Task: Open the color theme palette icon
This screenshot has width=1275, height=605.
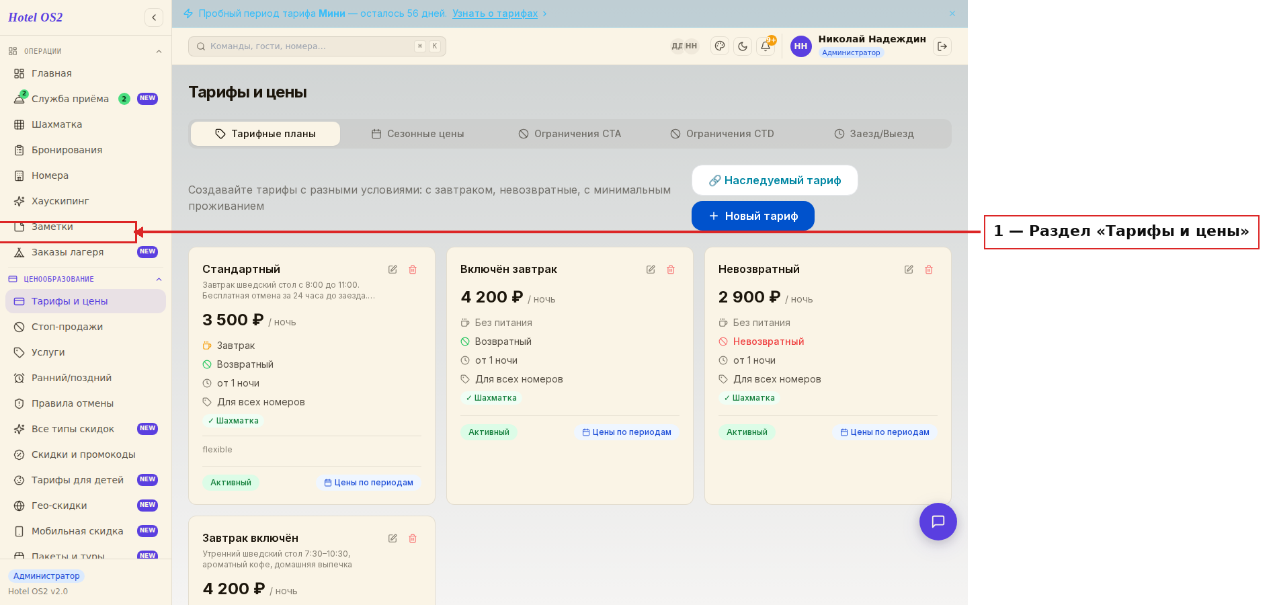Action: (720, 46)
